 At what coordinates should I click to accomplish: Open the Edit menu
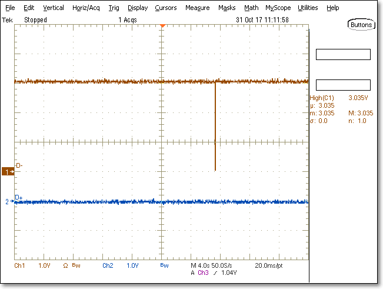[29, 8]
